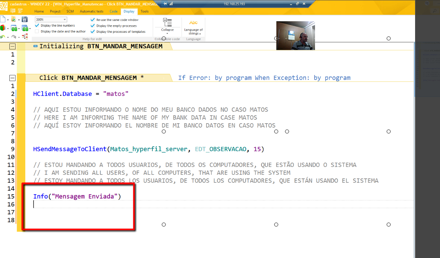Viewport: 440px width, 258px height.
Task: Open Language of strings via the Abc icon
Action: (x=193, y=22)
